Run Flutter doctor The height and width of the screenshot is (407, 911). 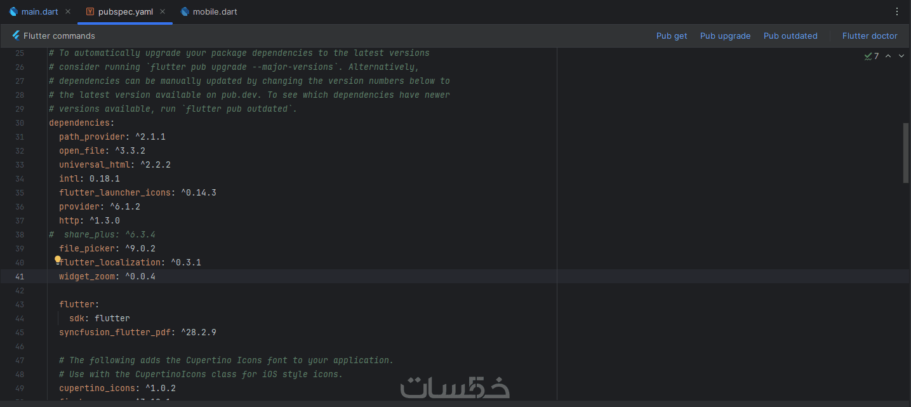[x=870, y=36]
